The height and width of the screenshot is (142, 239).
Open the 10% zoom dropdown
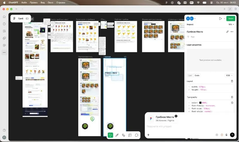[x=231, y=24]
